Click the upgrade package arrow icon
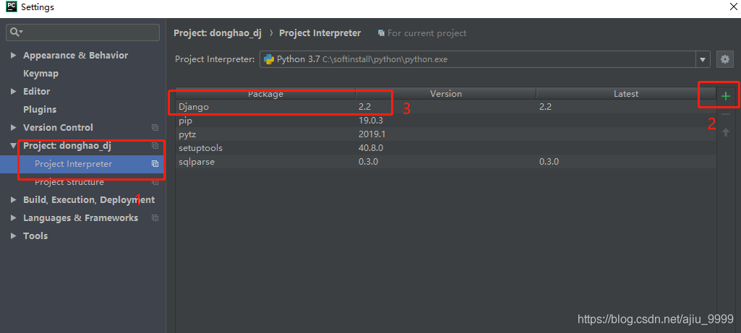This screenshot has height=333, width=741. (725, 132)
